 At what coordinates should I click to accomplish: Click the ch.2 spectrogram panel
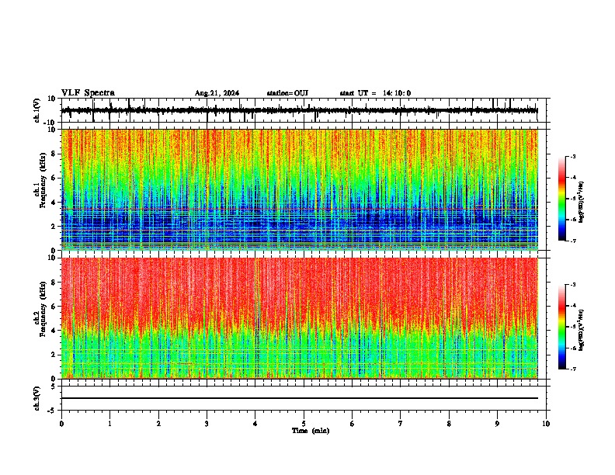point(299,318)
